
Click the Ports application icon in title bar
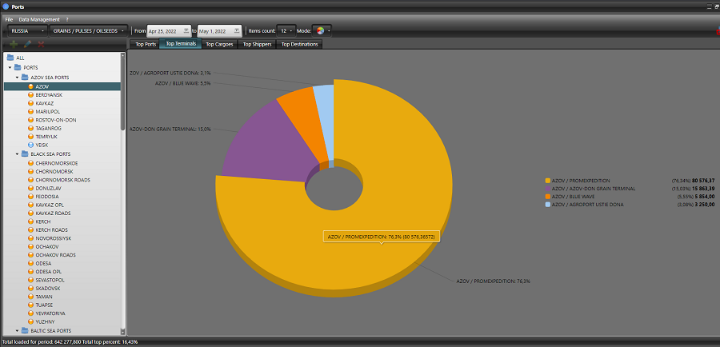tap(6, 7)
